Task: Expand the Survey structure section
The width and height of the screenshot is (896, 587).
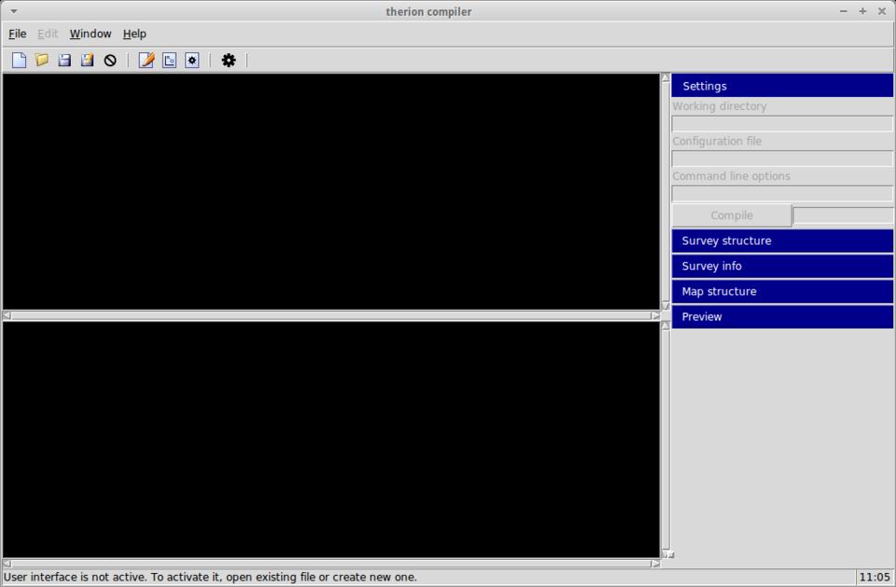Action: 782,241
